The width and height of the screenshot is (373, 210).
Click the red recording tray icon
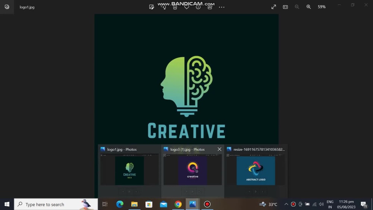pos(293,204)
